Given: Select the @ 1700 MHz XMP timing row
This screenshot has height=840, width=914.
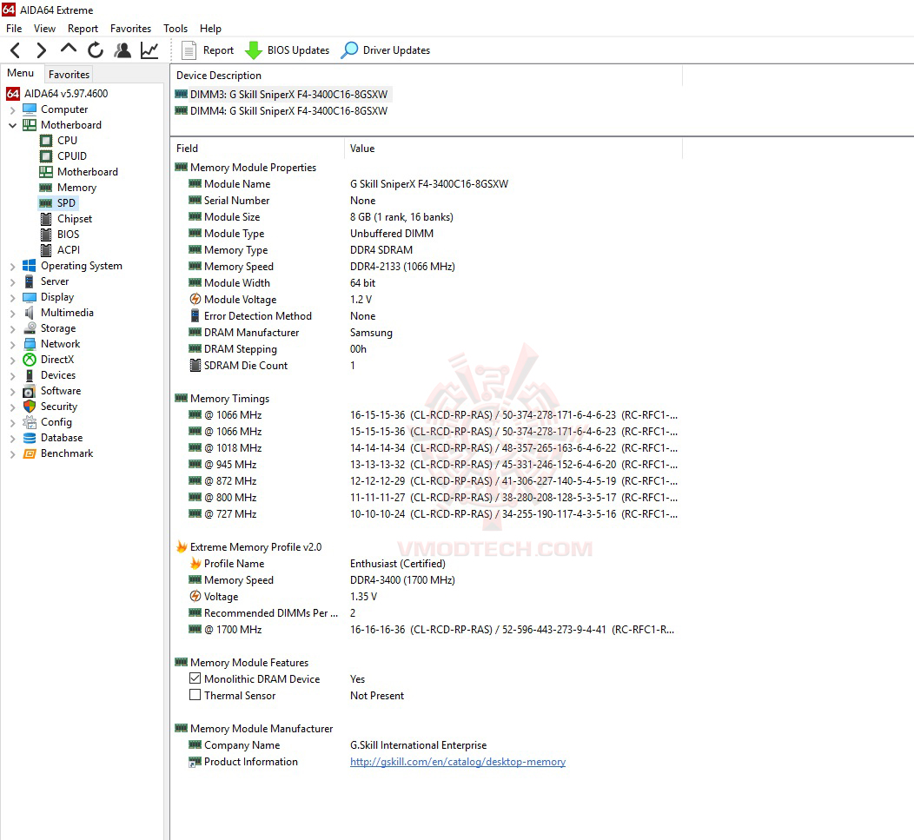Looking at the screenshot, I should click(x=427, y=630).
